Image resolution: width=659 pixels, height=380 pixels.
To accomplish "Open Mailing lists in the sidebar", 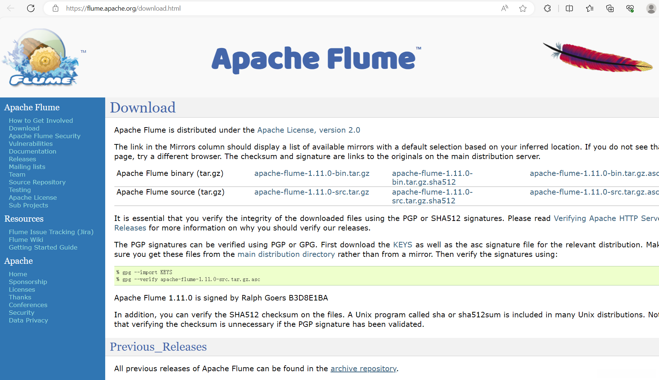I will click(x=27, y=167).
